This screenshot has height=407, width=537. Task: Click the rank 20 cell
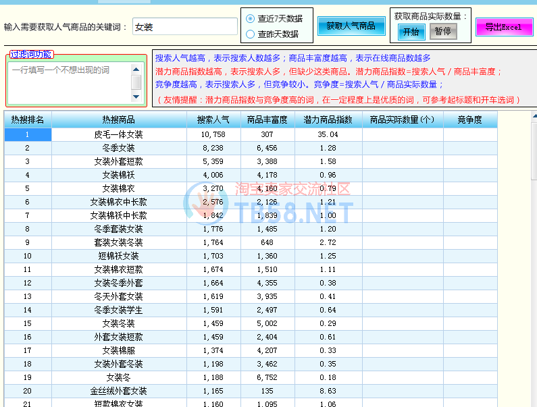(x=28, y=391)
